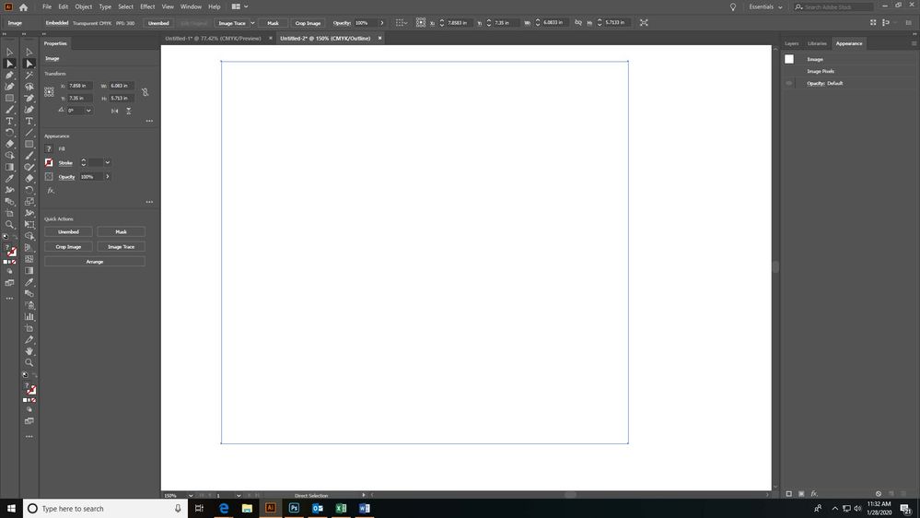Open the Stroke weight dropdown in Properties
This screenshot has height=518, width=920.
tap(108, 163)
